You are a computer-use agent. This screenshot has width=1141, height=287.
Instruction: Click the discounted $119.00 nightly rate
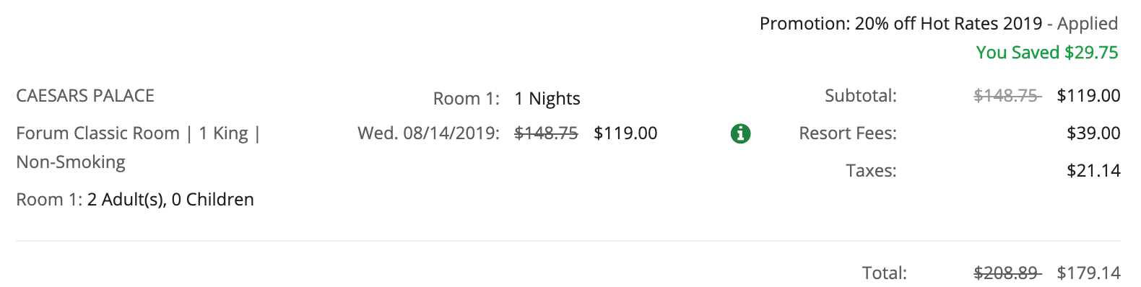pyautogui.click(x=625, y=133)
